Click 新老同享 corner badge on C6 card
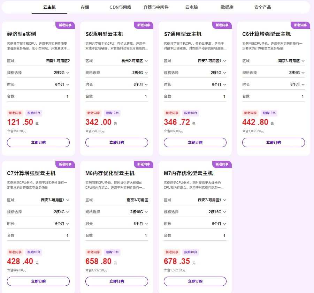Screen dimensions: 314x293 [300, 25]
